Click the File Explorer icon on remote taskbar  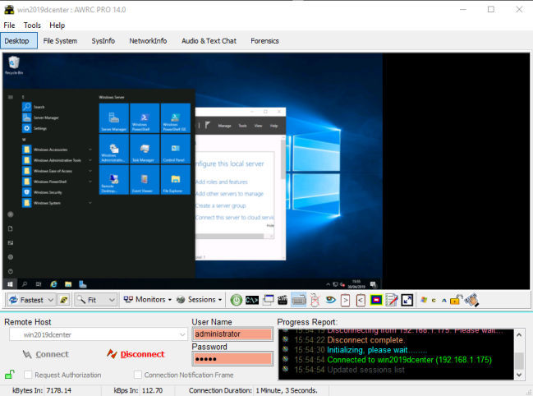pos(68,283)
